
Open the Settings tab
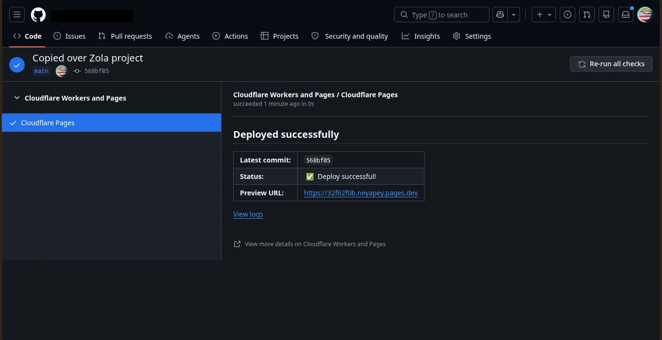coord(472,36)
